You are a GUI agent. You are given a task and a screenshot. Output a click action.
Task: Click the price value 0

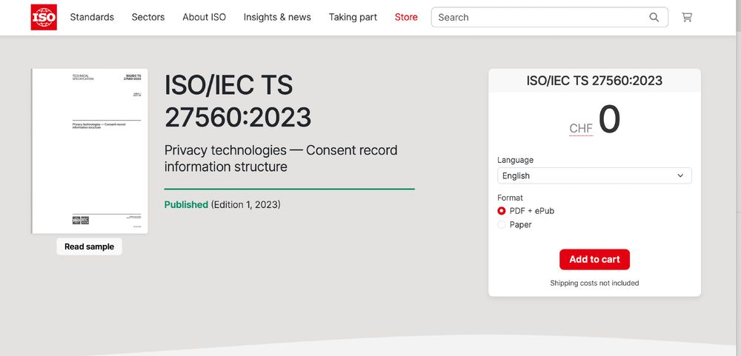pos(609,120)
